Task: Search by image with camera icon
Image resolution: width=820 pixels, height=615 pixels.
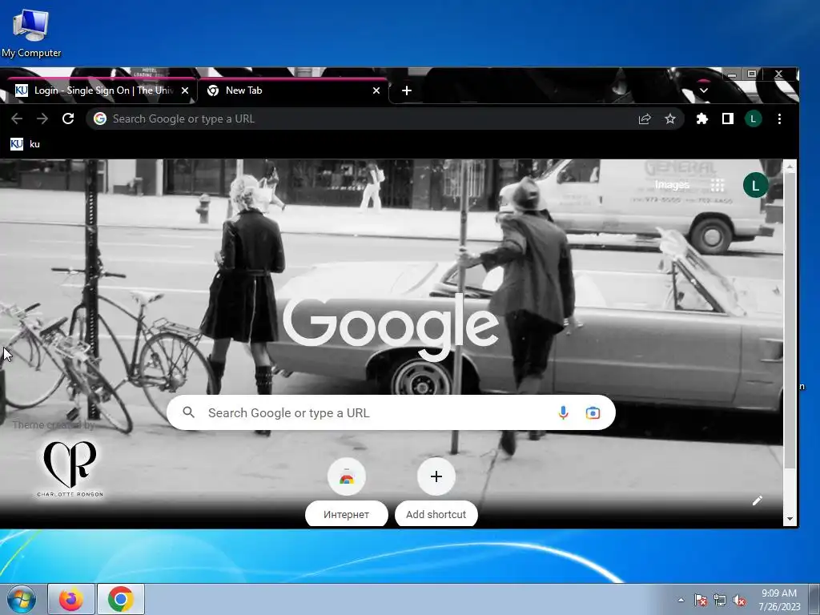Action: [x=593, y=412]
